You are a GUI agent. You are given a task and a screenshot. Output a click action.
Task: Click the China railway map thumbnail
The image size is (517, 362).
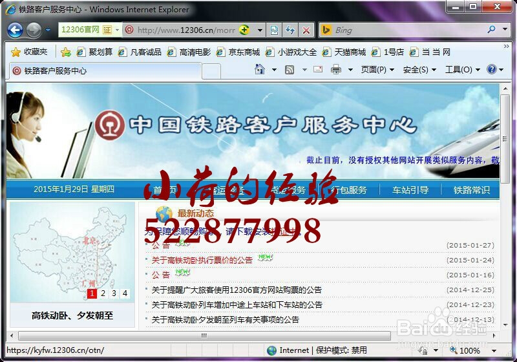click(x=72, y=252)
